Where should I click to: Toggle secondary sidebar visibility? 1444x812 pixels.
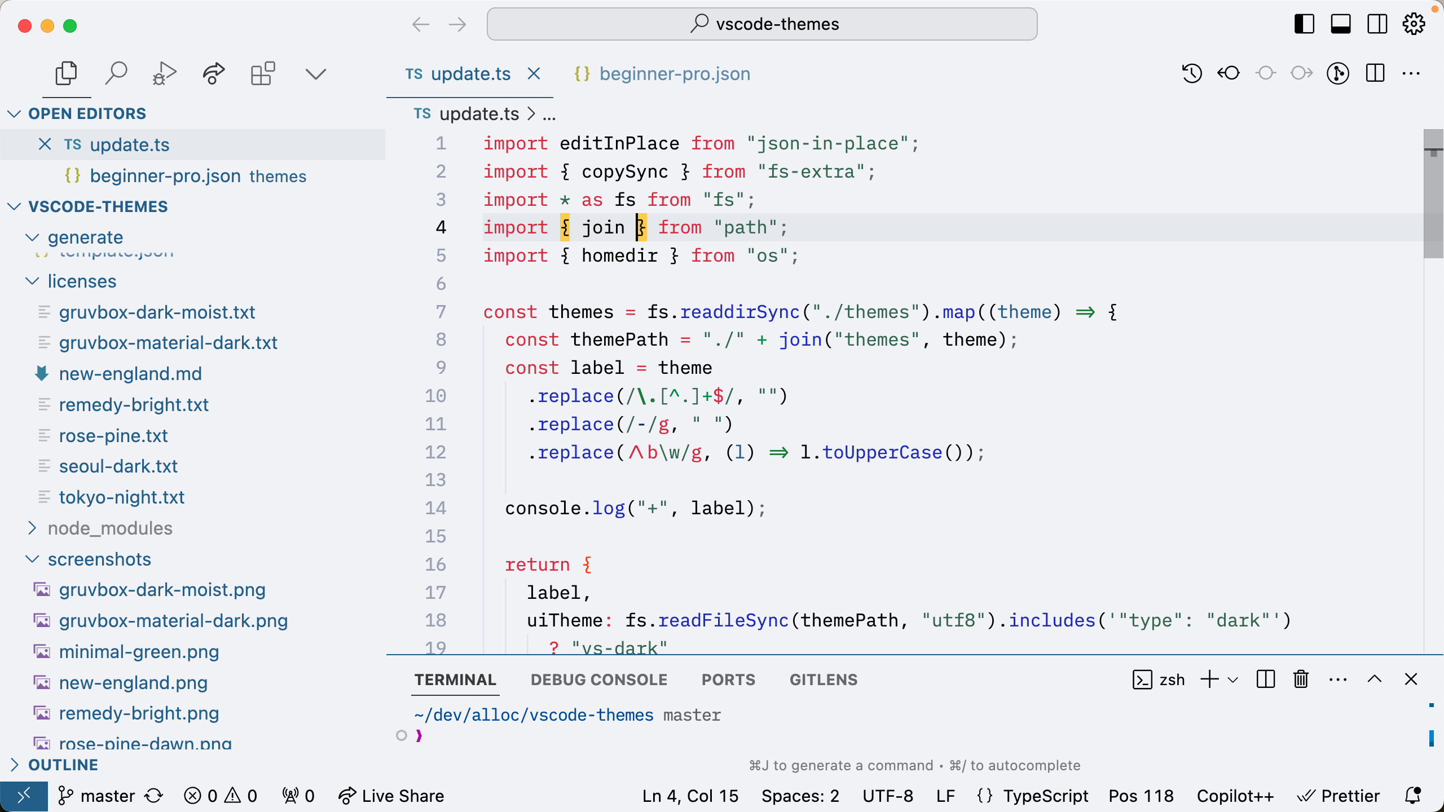click(1377, 24)
